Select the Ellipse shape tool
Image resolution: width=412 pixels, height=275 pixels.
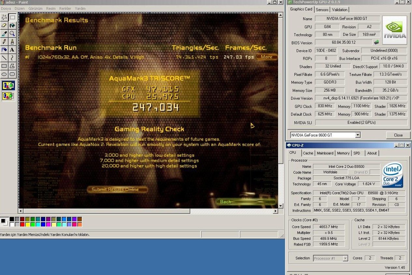pos(4,74)
